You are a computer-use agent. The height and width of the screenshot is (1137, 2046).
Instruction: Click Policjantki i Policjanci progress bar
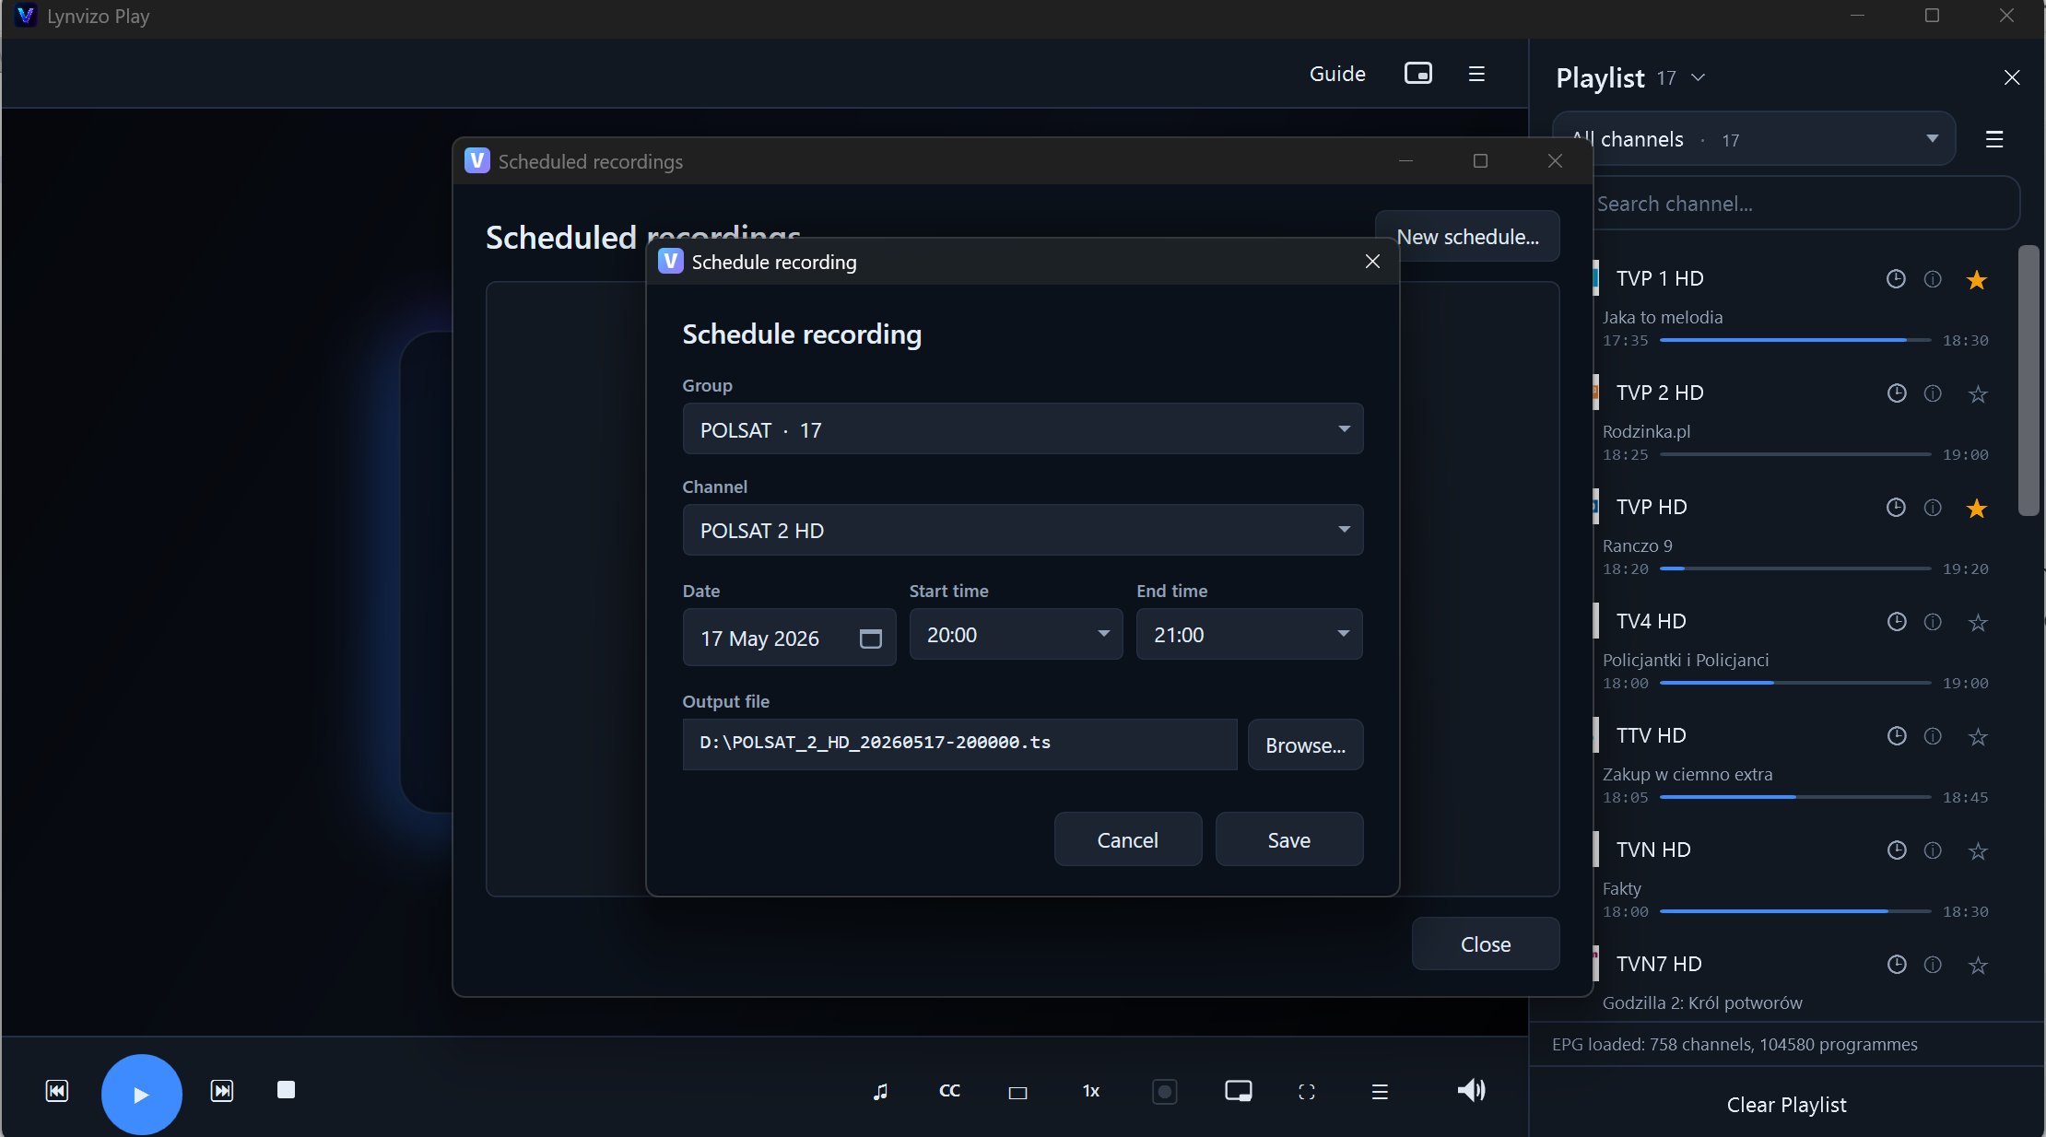[1795, 683]
